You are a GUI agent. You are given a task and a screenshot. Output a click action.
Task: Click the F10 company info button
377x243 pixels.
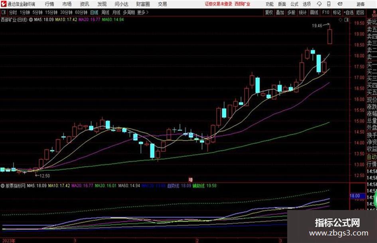point(326,12)
